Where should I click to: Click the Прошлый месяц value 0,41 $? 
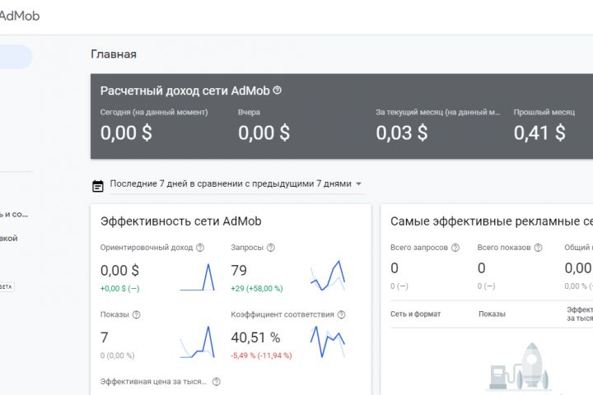pos(539,133)
